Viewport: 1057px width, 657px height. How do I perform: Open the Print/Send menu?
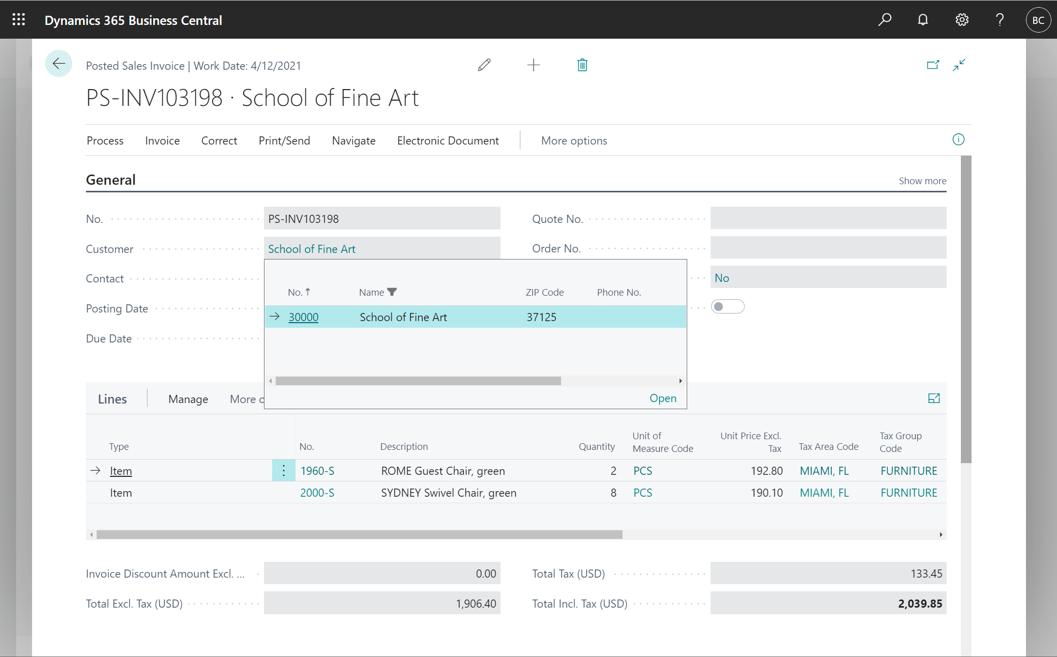click(284, 140)
